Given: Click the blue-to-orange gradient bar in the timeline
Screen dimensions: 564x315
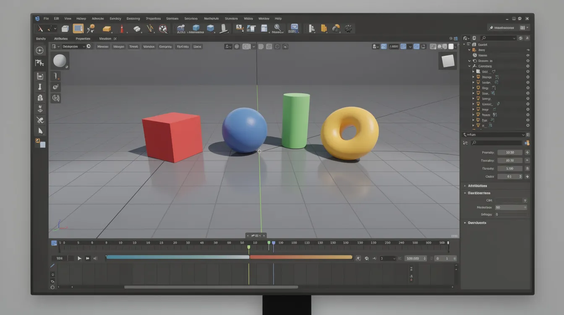Looking at the screenshot, I should pos(229,258).
